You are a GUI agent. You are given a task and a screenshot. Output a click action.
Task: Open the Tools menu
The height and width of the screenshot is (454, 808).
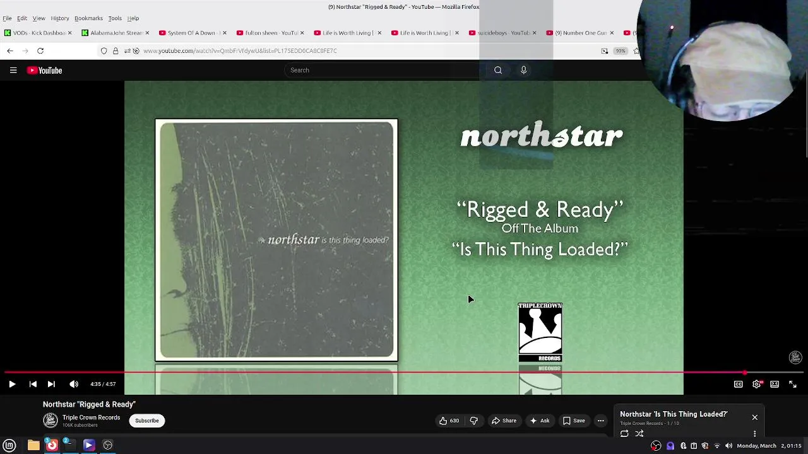pyautogui.click(x=115, y=18)
